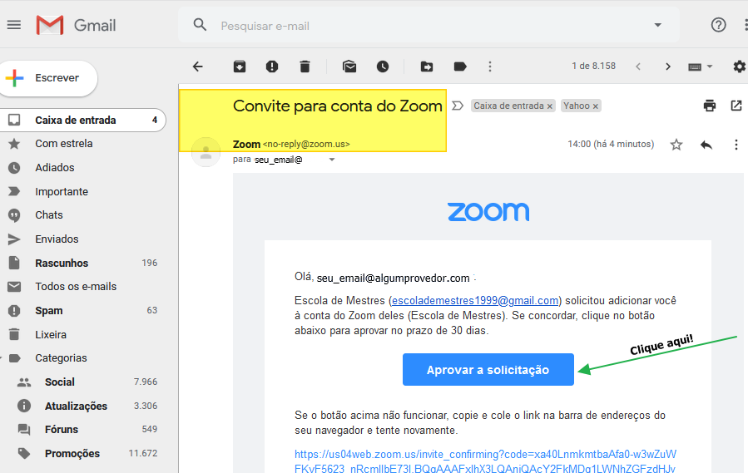Star this message

click(676, 145)
